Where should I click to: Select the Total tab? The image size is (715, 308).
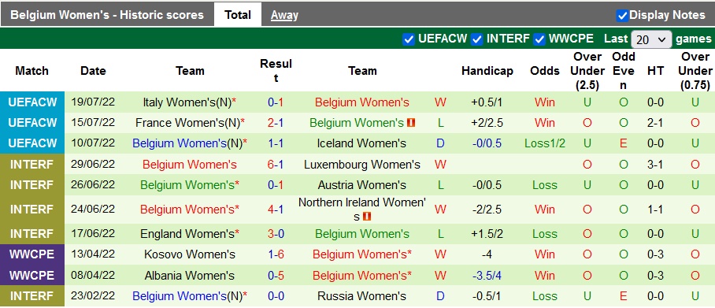[238, 15]
